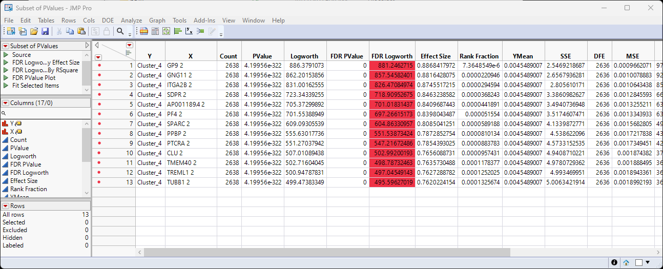
Task: Click the info icon in status bar
Action: pyautogui.click(x=614, y=263)
